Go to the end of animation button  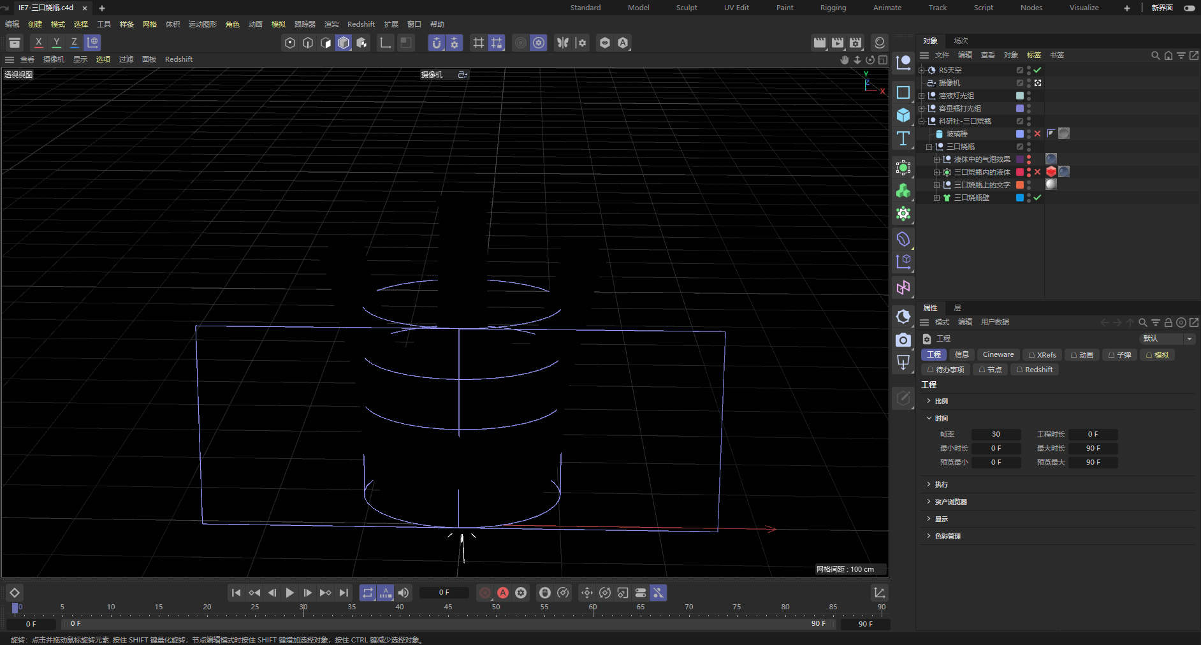[344, 593]
